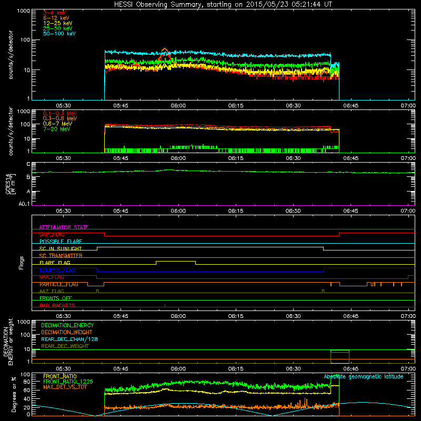Select the SC_TRANSMITTER flag label

point(61,256)
